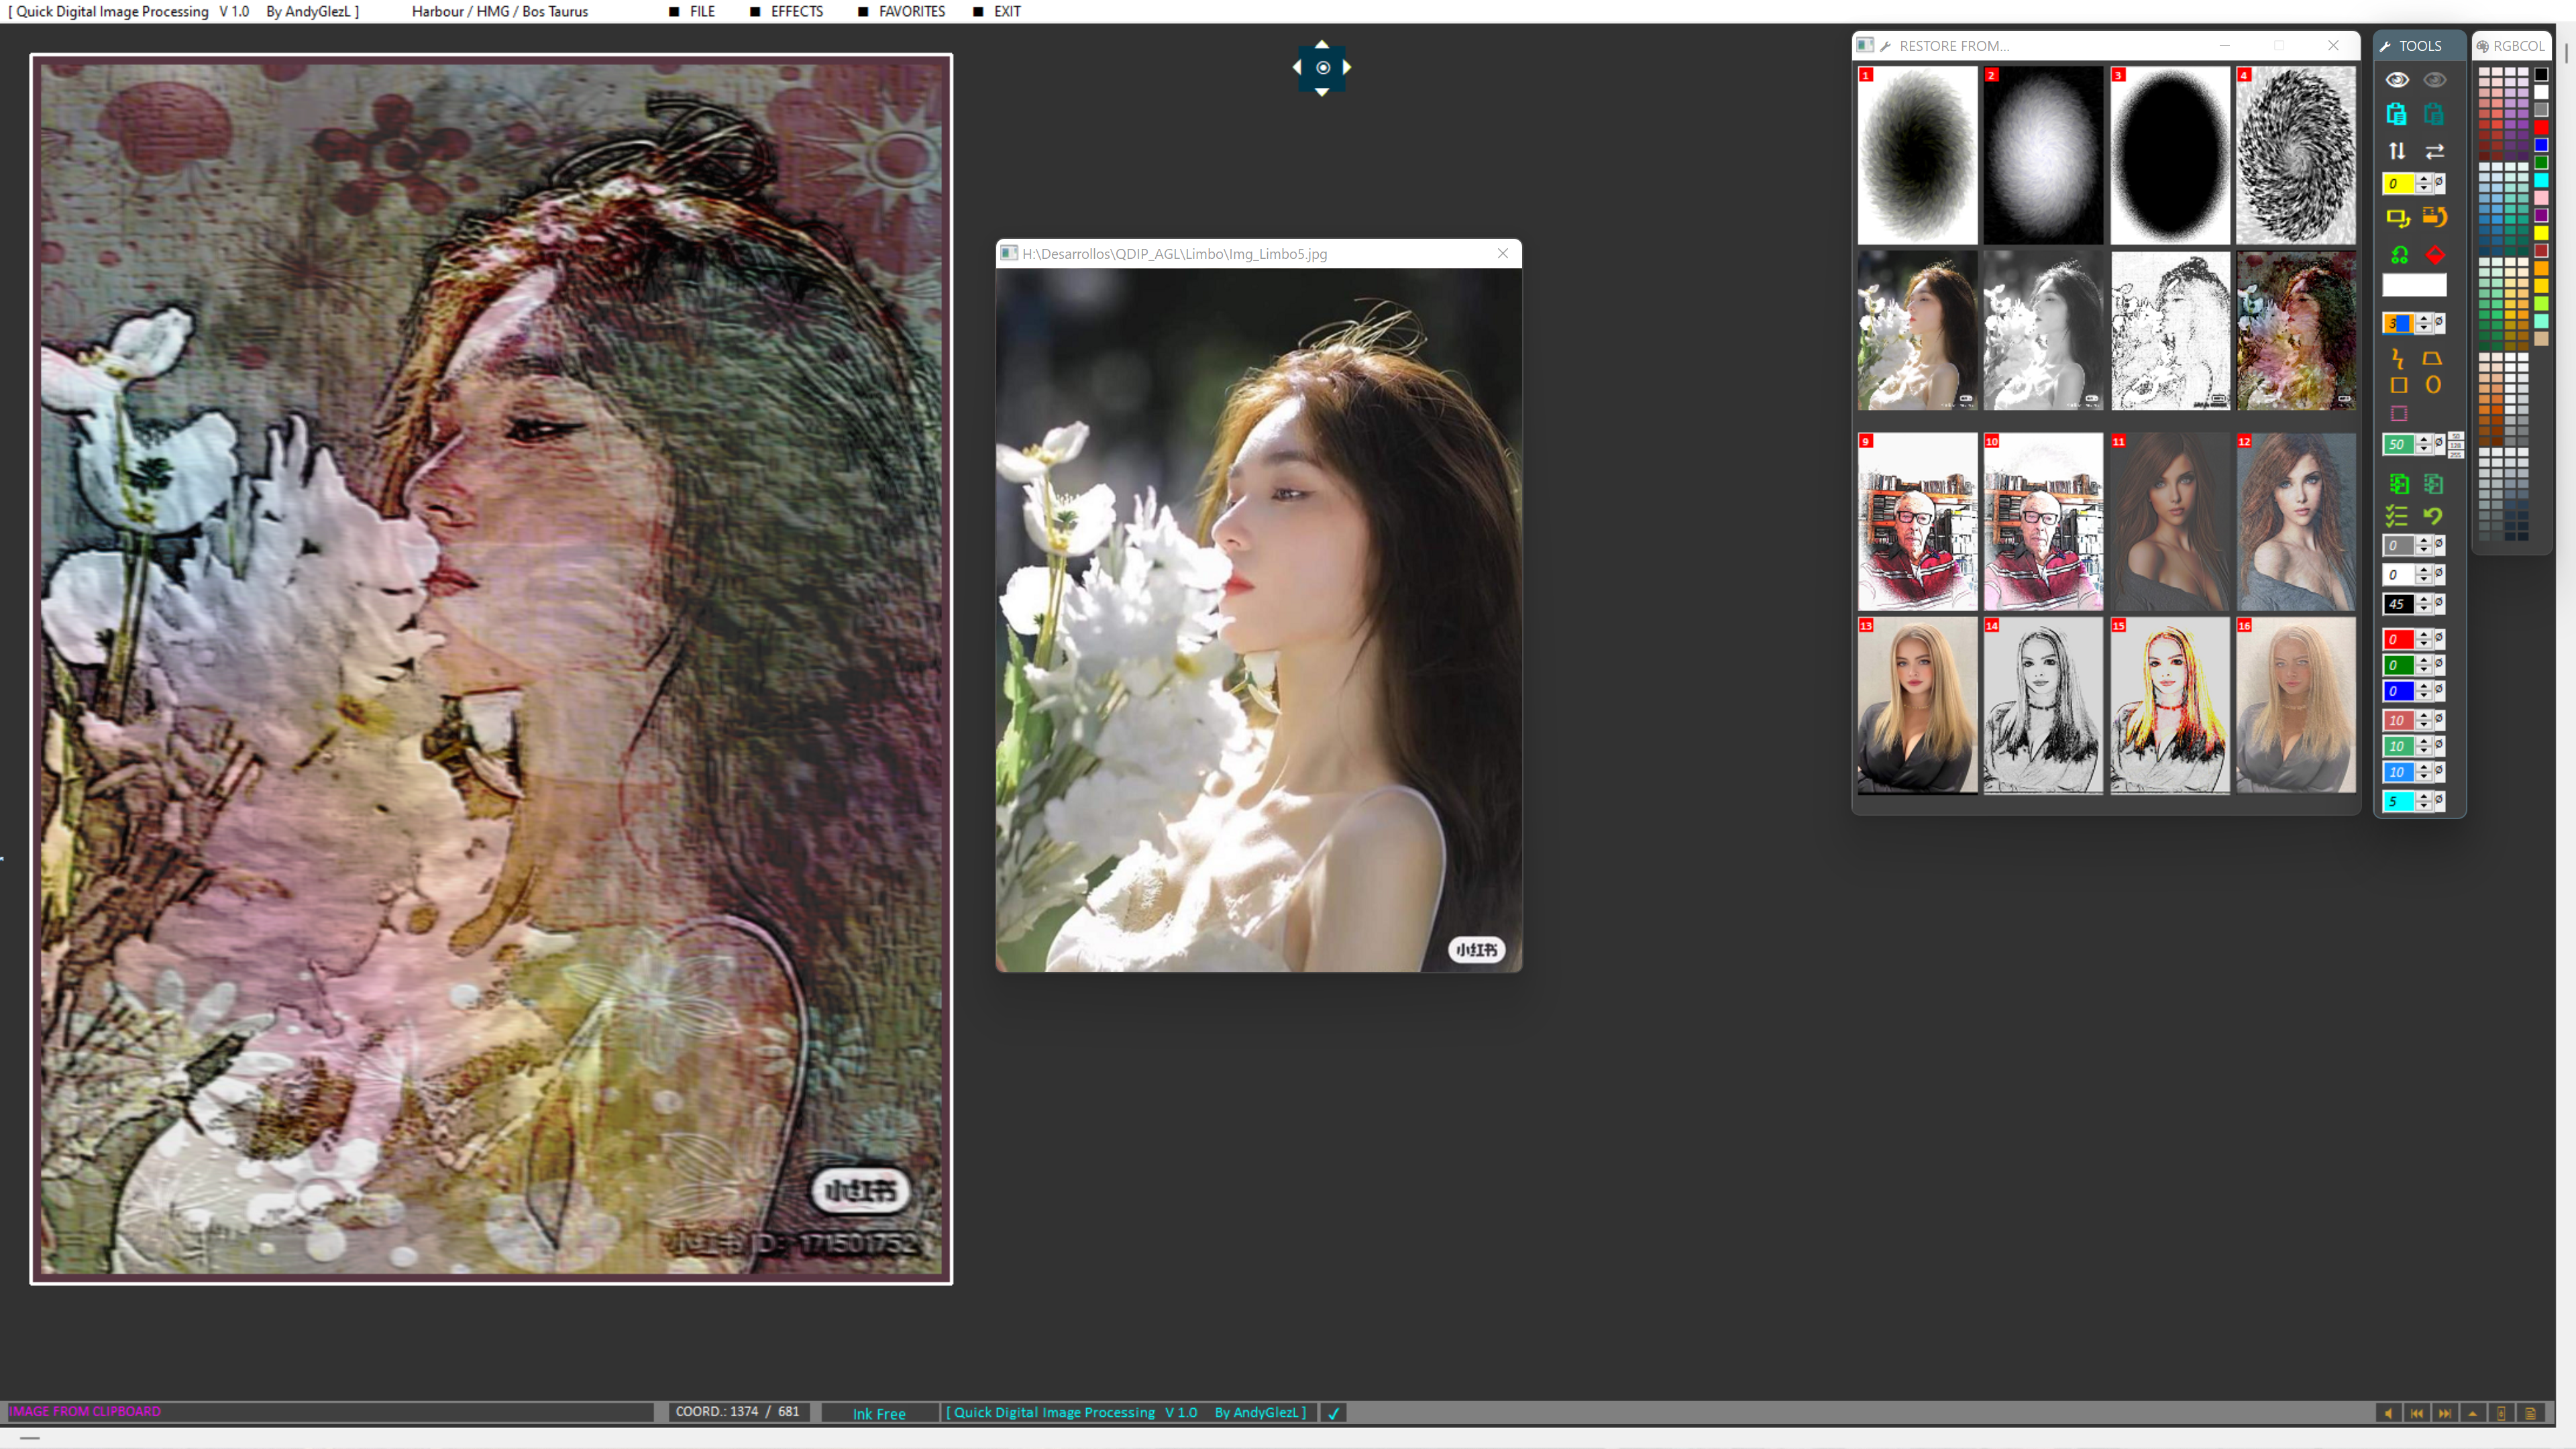Click the horizontal swap arrows icon
This screenshot has height=1449, width=2576.
click(2434, 151)
